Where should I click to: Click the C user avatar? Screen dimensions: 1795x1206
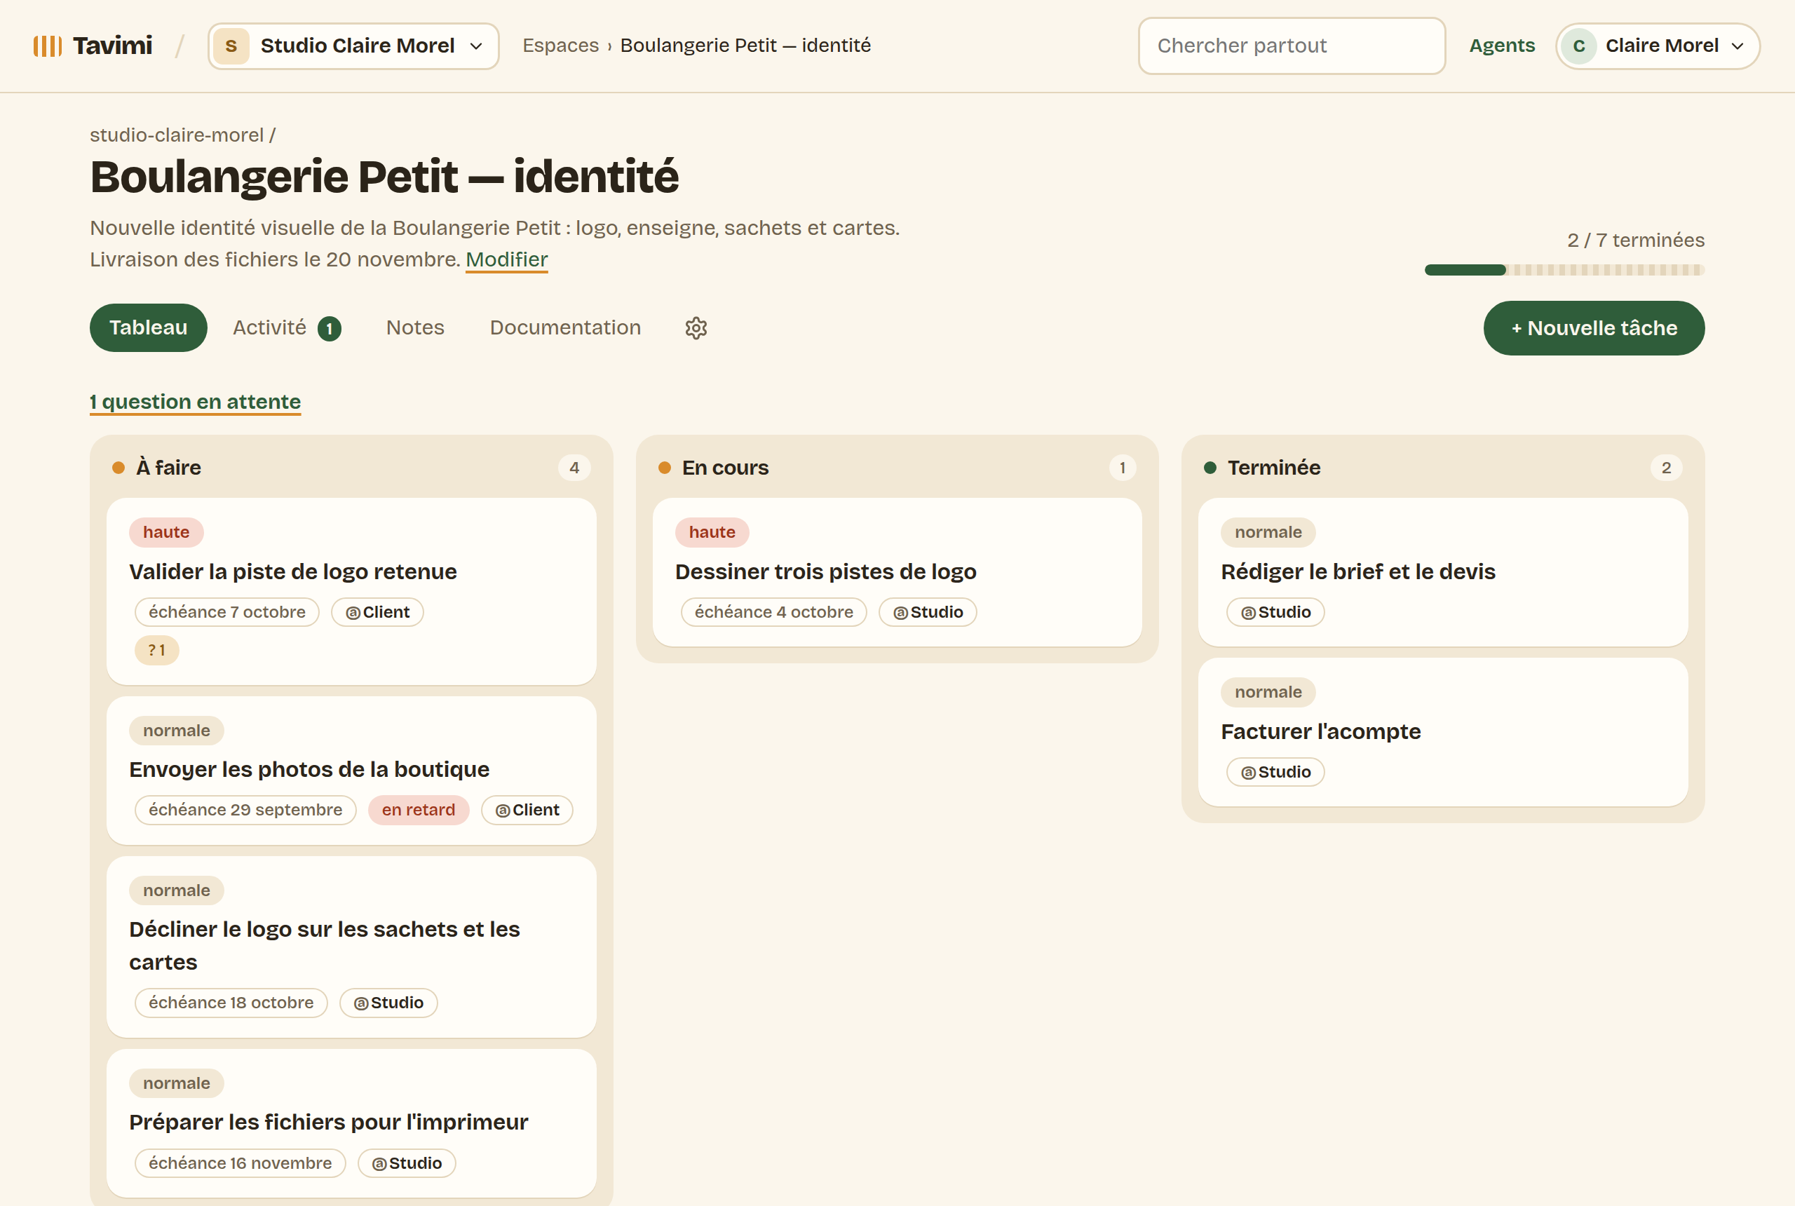tap(1578, 46)
